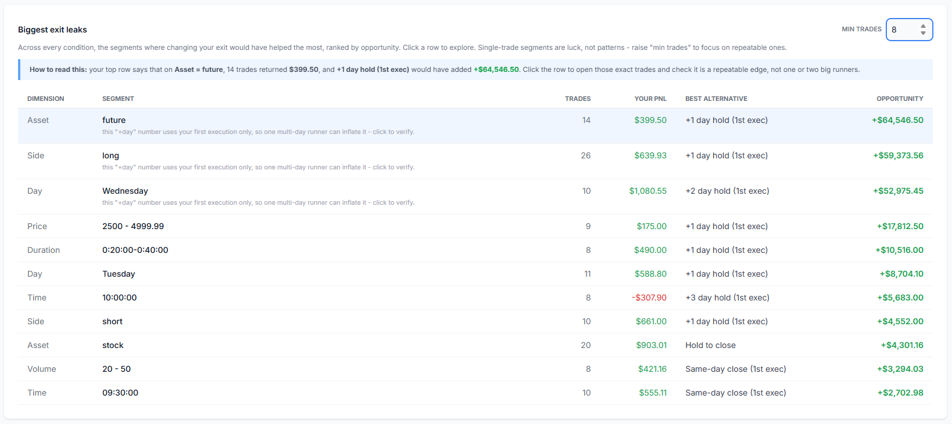This screenshot has height=424, width=952.
Task: Click the $175.00 PNL value
Action: pos(652,226)
